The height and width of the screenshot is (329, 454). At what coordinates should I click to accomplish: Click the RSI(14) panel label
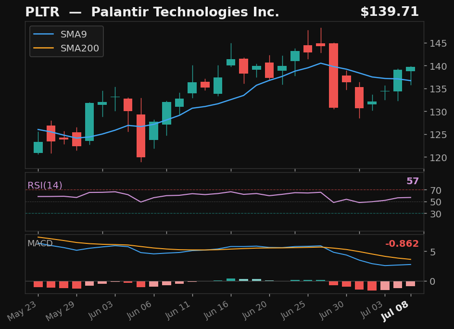coord(45,185)
